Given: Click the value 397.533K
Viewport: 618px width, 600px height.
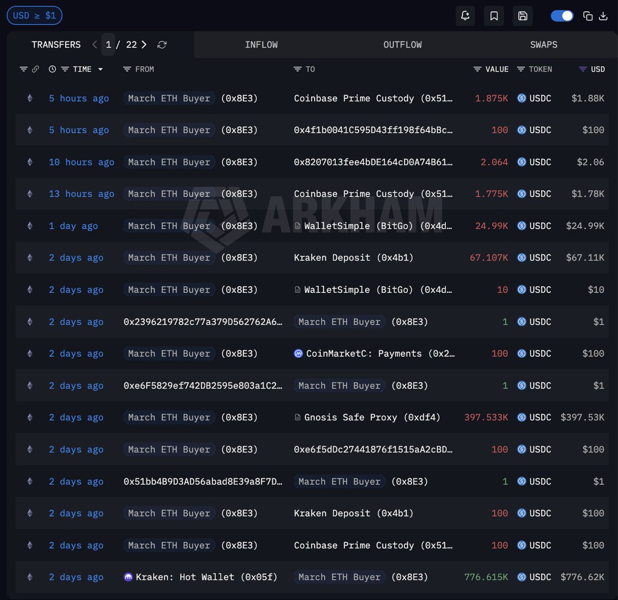Looking at the screenshot, I should click(x=486, y=418).
